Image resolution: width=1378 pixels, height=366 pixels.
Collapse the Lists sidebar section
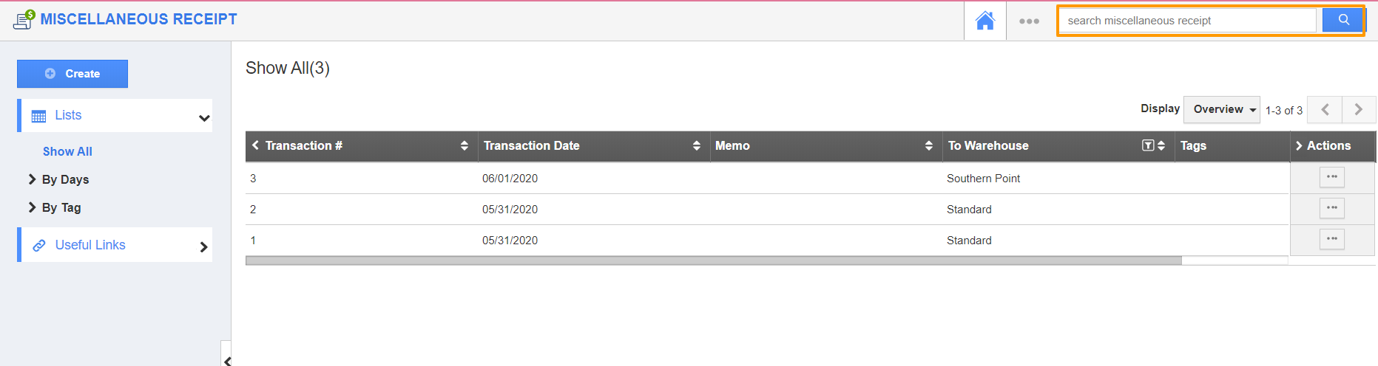tap(204, 117)
